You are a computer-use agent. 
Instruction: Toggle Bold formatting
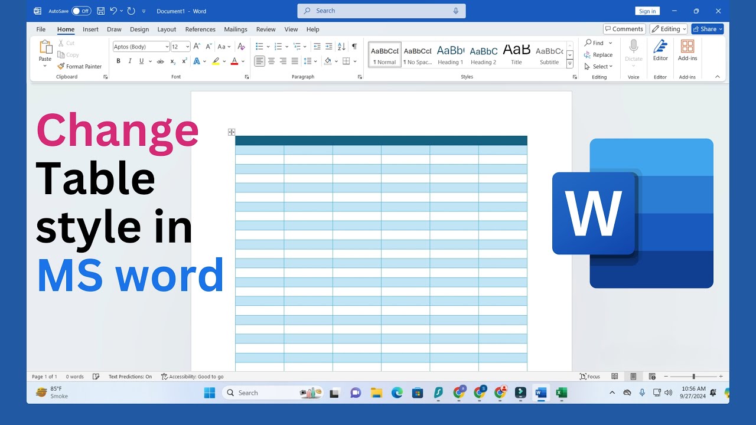[x=118, y=61]
